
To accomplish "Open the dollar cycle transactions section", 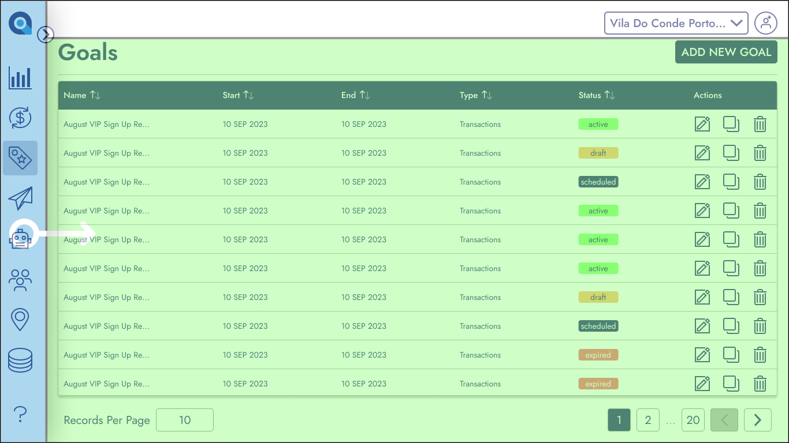I will 20,118.
